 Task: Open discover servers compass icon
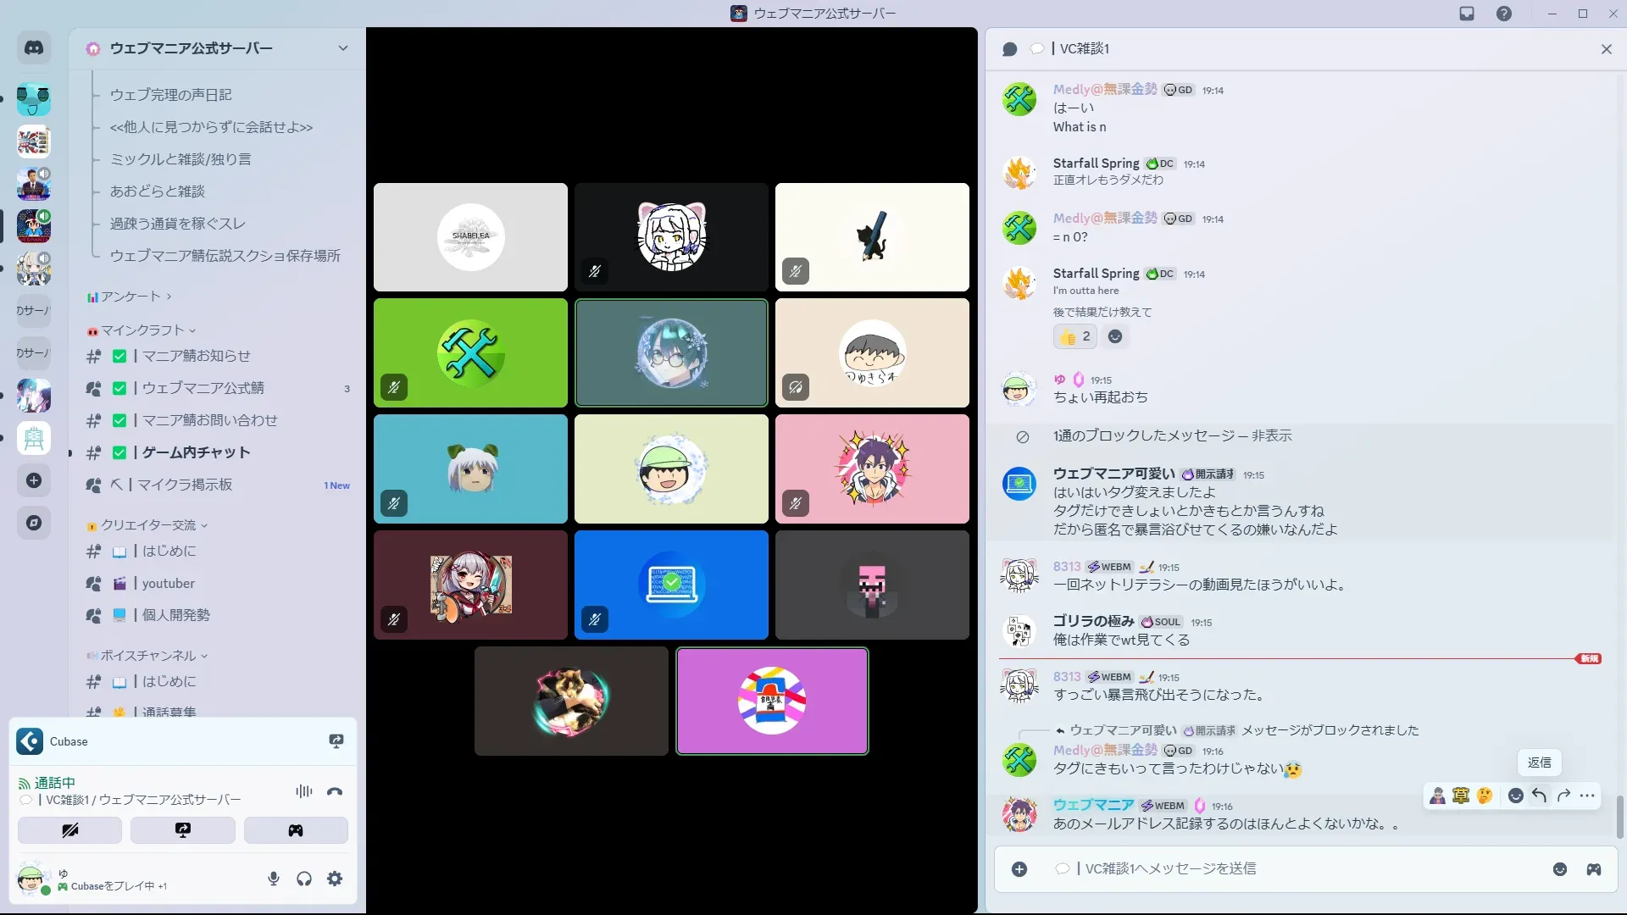coord(34,523)
